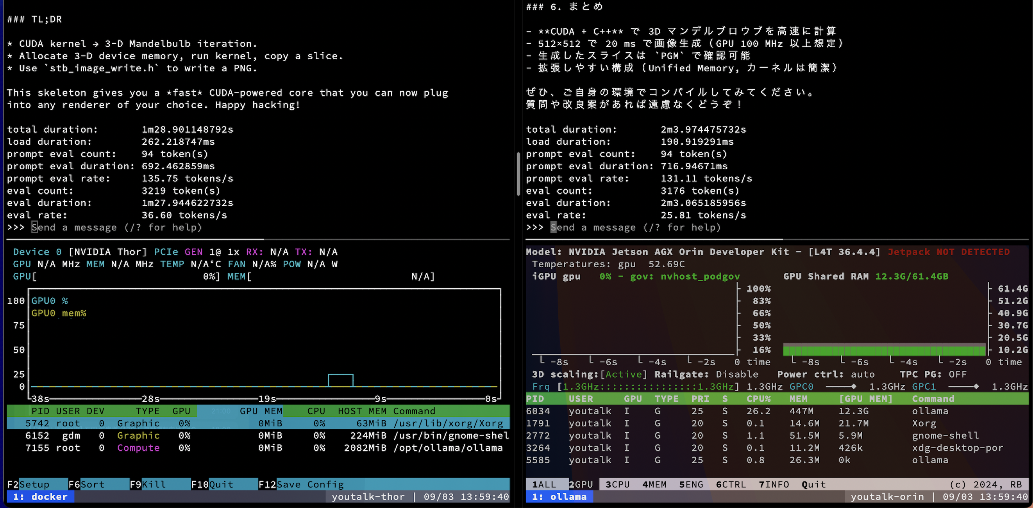Open 7INFO tab in jtop
Viewport: 1033px width, 508px height.
click(774, 484)
